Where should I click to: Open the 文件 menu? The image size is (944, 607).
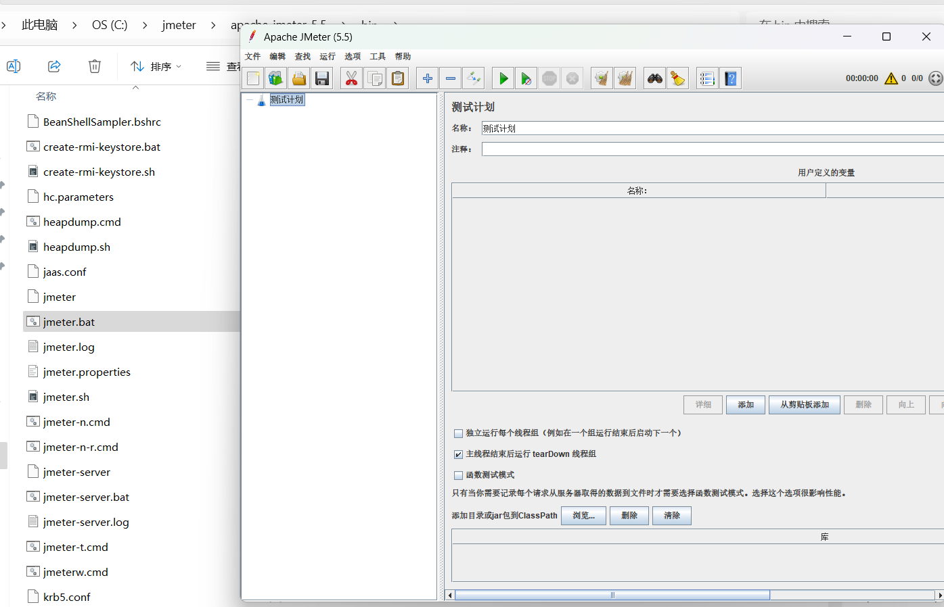[252, 57]
